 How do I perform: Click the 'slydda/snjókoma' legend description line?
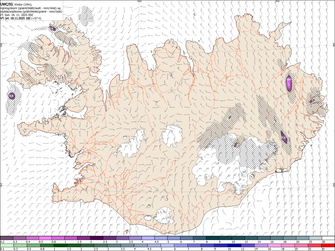31,12
